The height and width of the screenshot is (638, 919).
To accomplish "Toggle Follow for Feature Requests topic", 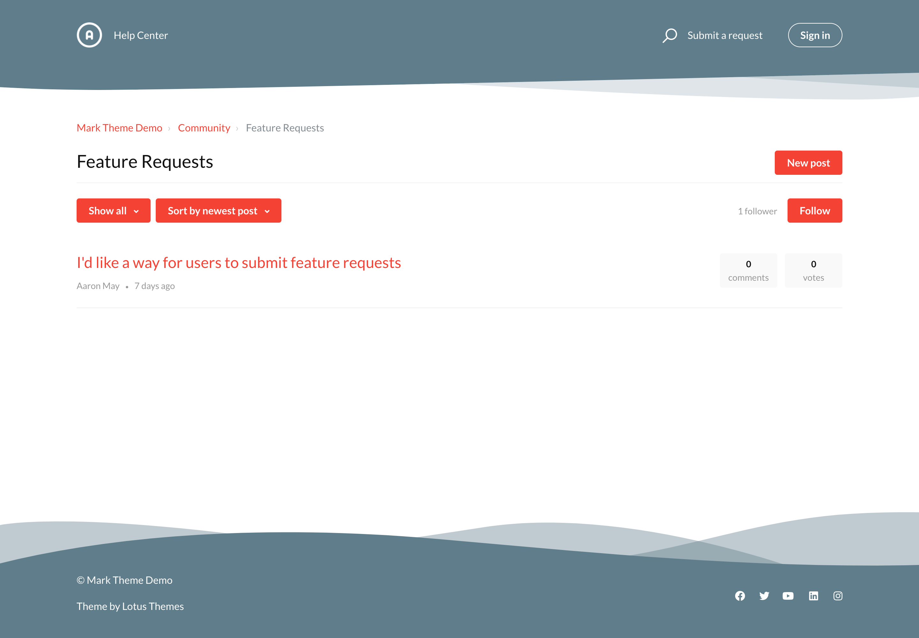I will click(x=815, y=211).
